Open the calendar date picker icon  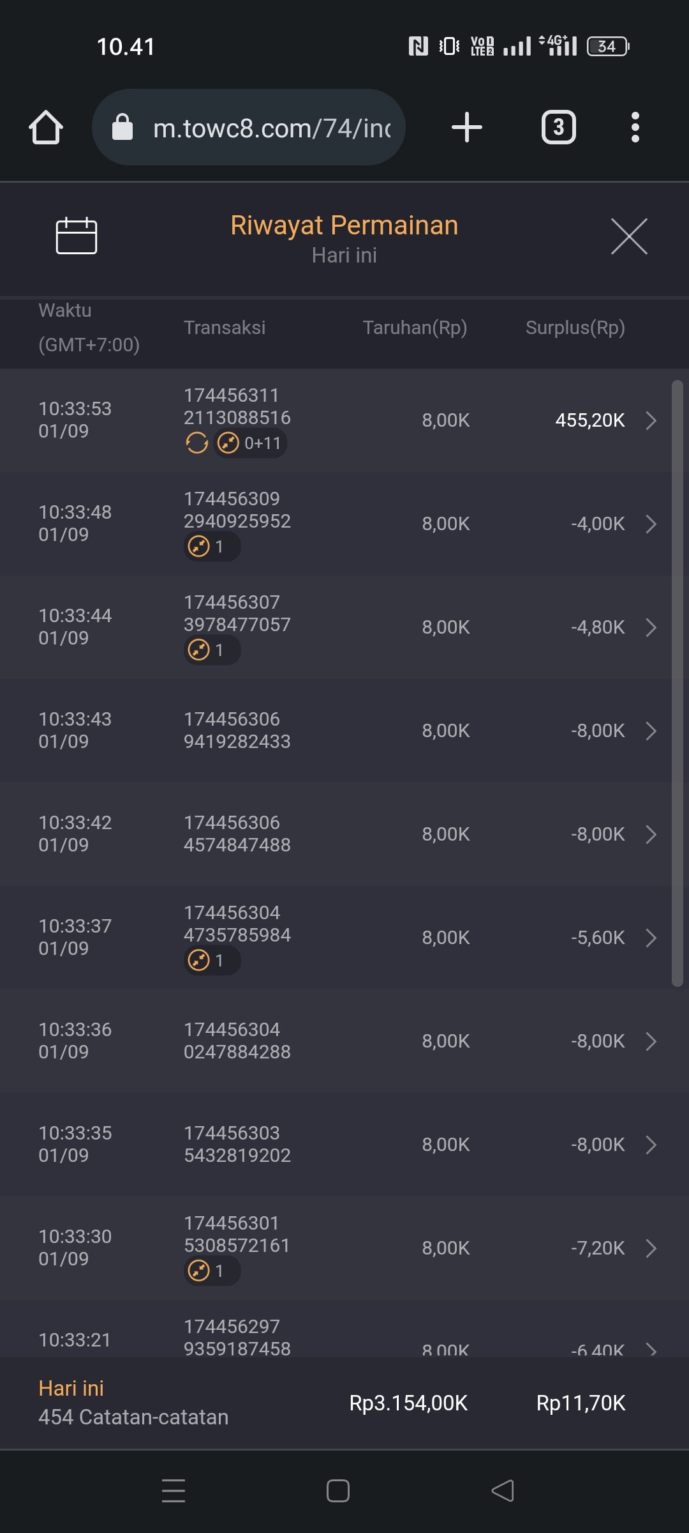[77, 236]
